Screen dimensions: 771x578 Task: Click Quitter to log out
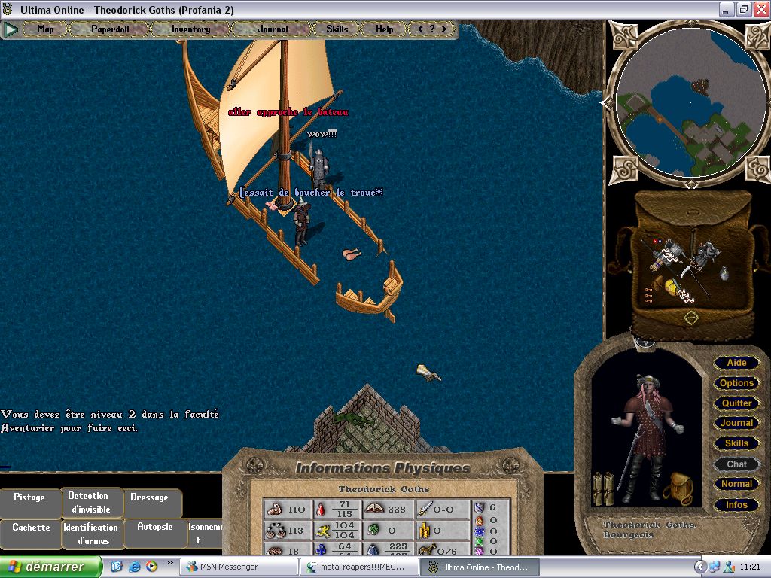click(736, 403)
